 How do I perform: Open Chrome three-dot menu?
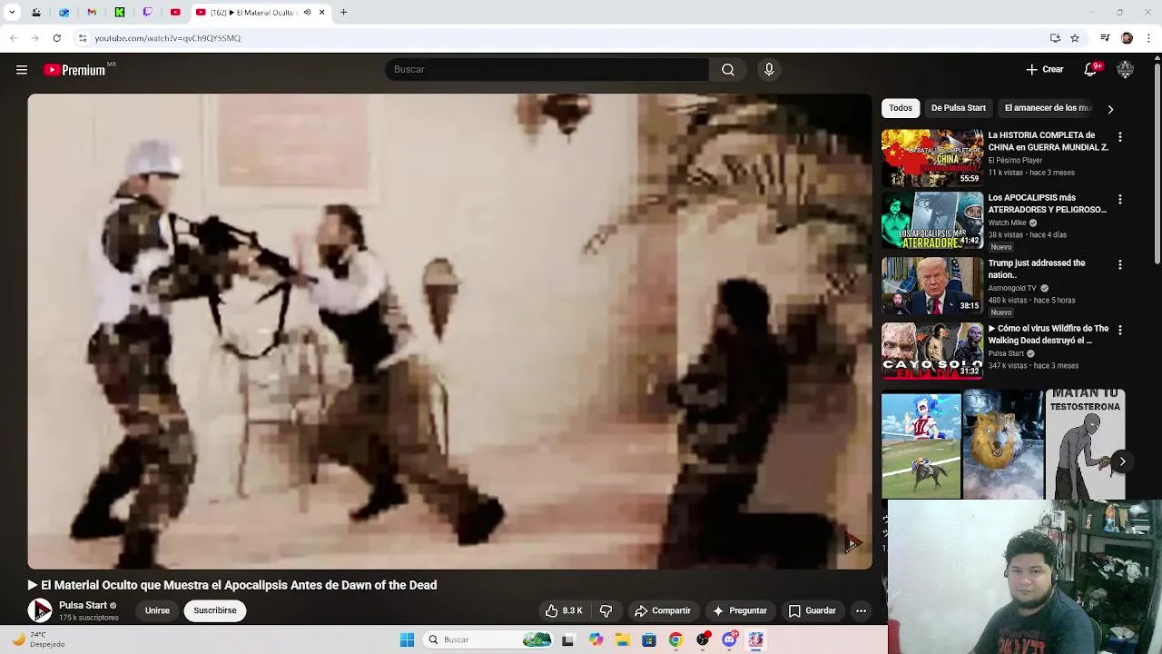(x=1149, y=38)
